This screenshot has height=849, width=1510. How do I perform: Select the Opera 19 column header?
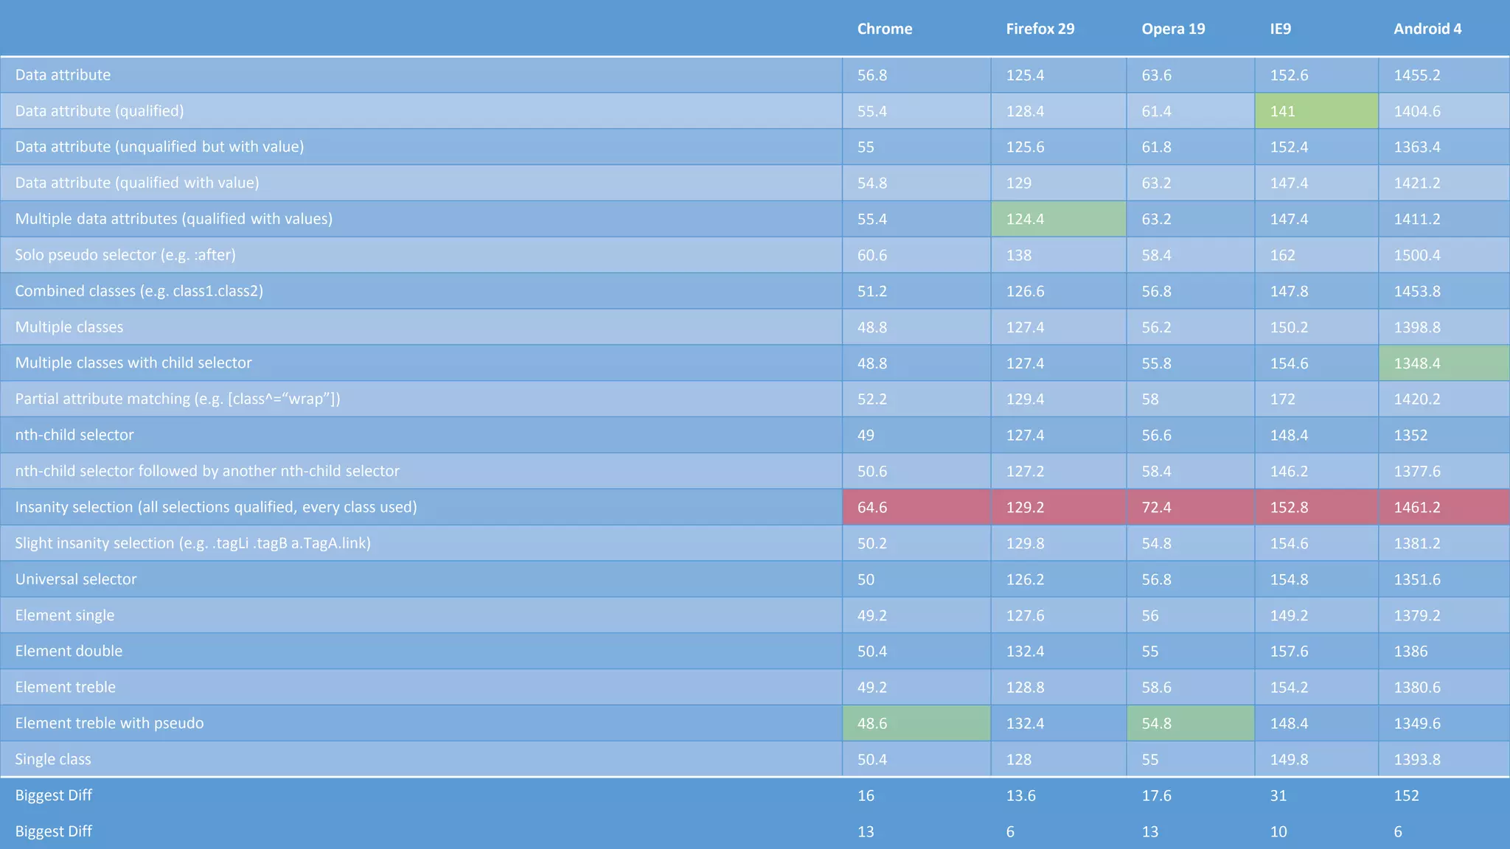coord(1173,29)
